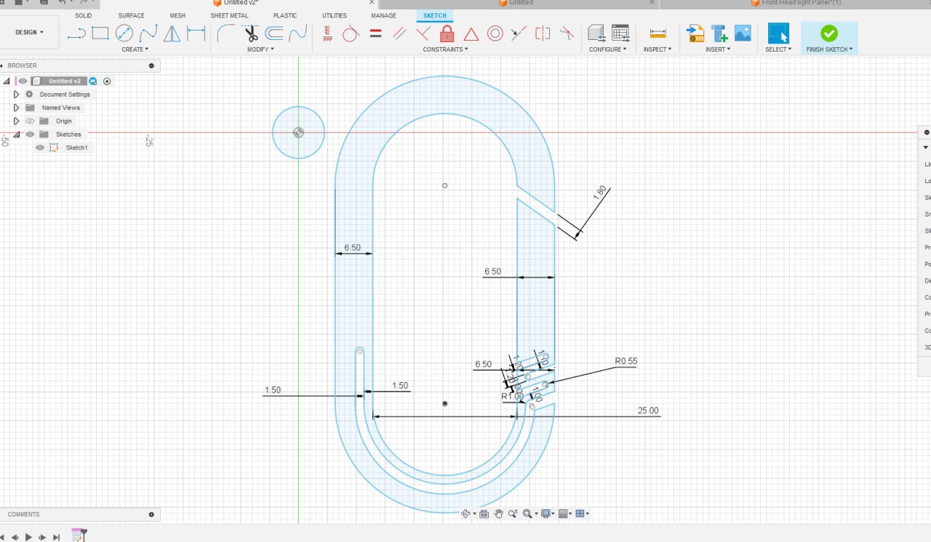Open the INSPECT dropdown menu
The height and width of the screenshot is (542, 931).
click(658, 49)
